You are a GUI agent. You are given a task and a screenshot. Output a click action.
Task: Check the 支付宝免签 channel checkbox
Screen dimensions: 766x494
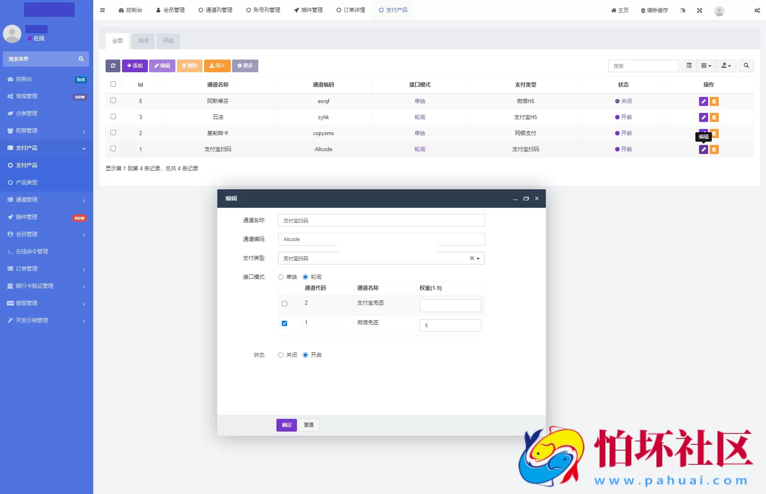[284, 303]
